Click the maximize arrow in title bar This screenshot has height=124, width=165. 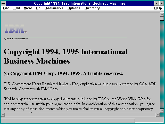162,3
